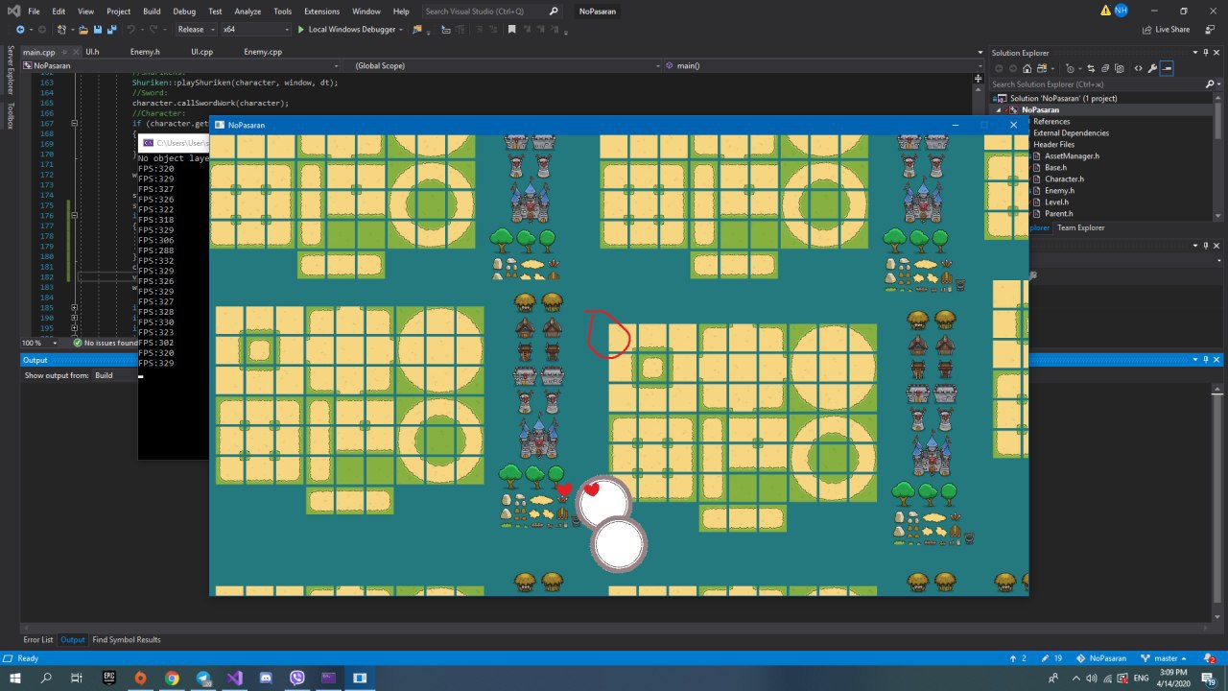Open the Build menu
This screenshot has height=691, width=1228.
tap(152, 12)
